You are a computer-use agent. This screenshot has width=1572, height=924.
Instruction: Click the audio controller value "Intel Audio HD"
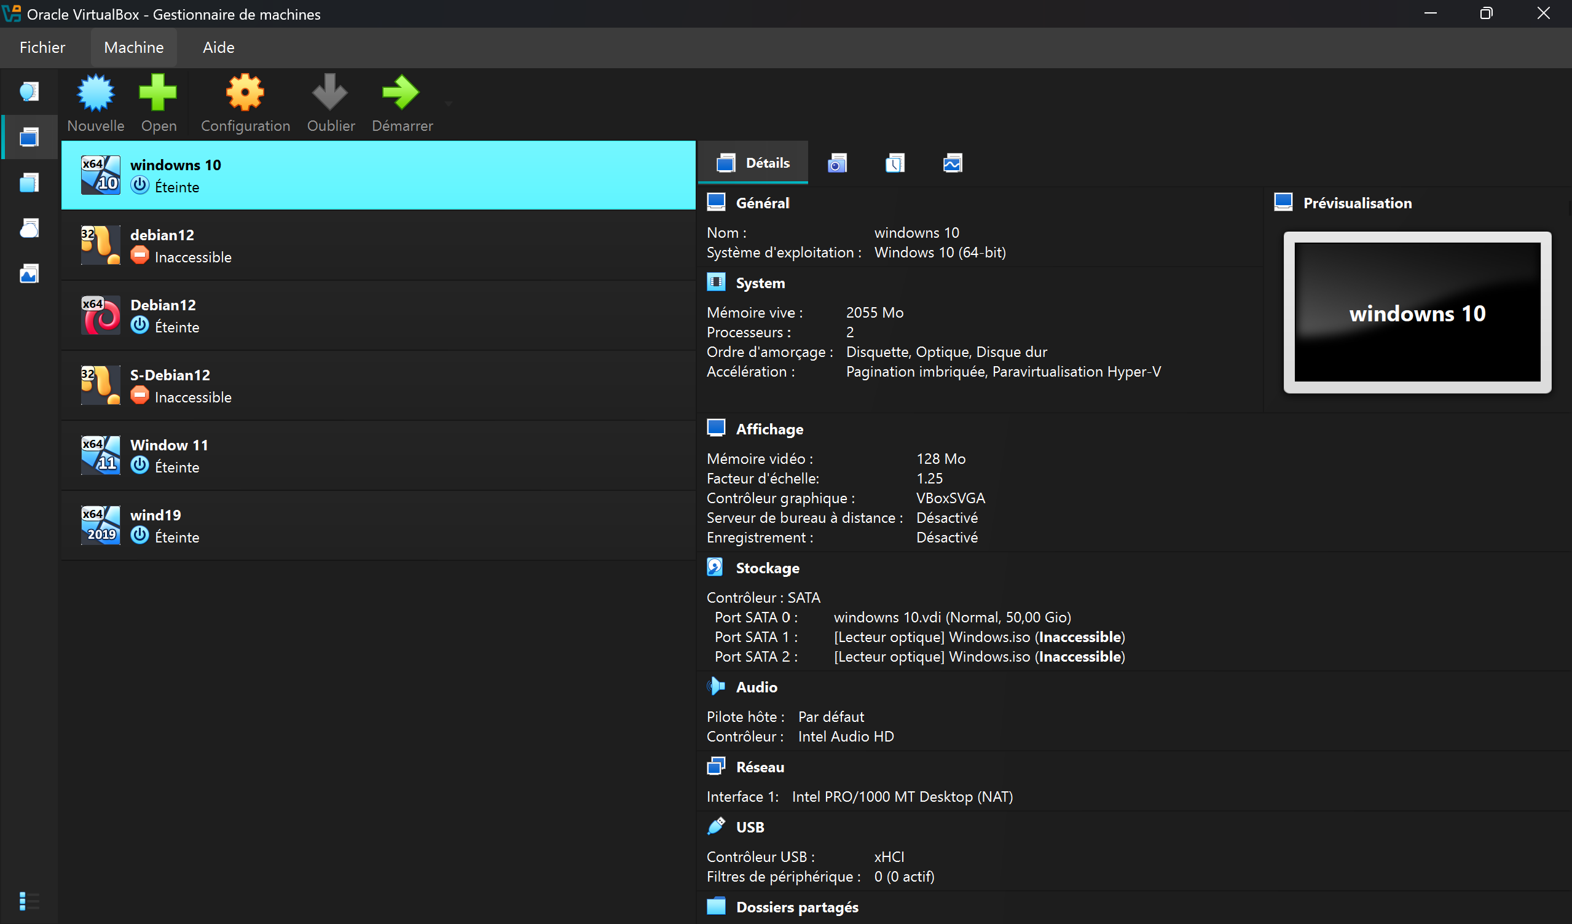846,737
